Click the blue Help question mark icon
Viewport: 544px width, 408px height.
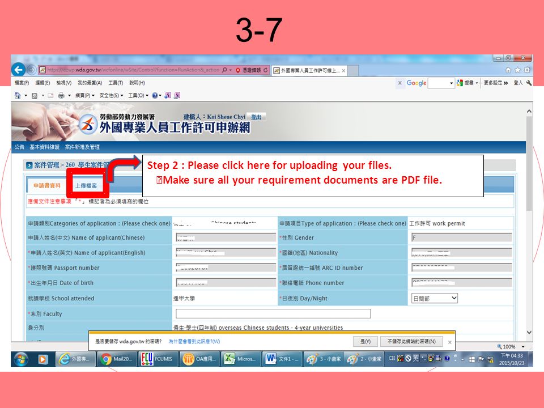tap(155, 95)
